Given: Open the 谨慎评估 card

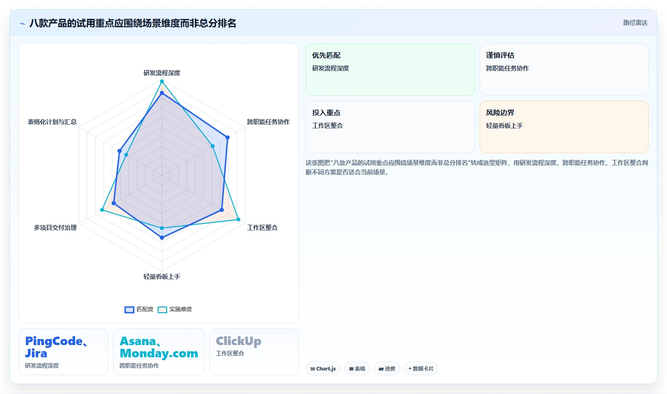Looking at the screenshot, I should 564,70.
